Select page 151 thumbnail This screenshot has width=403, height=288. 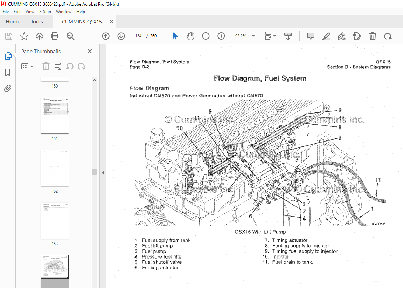(55, 116)
